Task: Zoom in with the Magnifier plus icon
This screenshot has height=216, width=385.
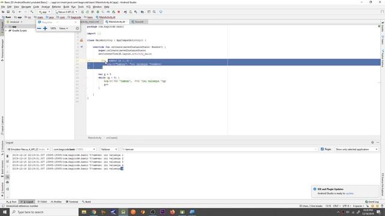Action: tap(45, 28)
